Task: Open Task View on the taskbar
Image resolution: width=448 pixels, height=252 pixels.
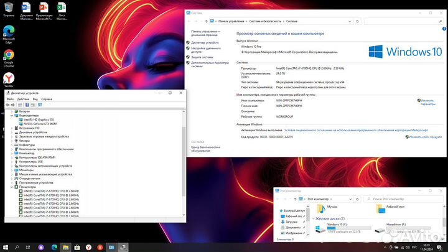Action: tap(28, 247)
